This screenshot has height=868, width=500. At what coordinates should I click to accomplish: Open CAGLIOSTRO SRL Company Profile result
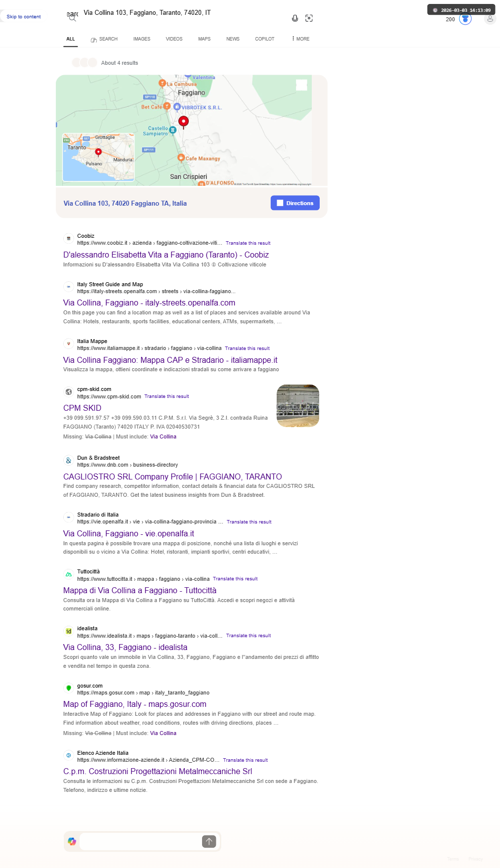(172, 477)
